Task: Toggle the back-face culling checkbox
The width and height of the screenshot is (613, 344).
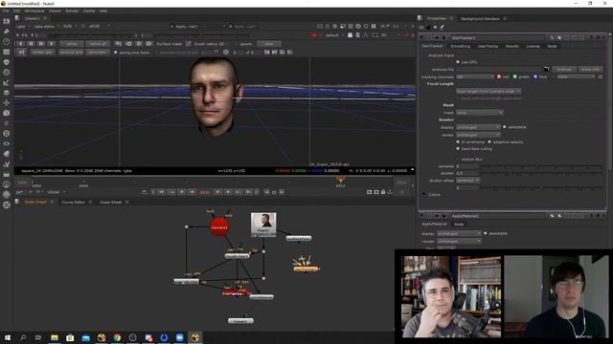Action: tap(458, 149)
